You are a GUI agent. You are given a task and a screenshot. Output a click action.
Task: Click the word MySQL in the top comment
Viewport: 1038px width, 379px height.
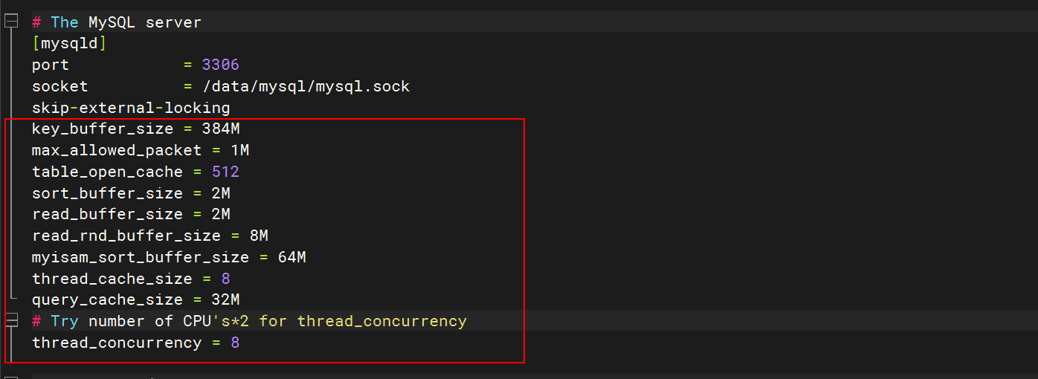[x=112, y=22]
